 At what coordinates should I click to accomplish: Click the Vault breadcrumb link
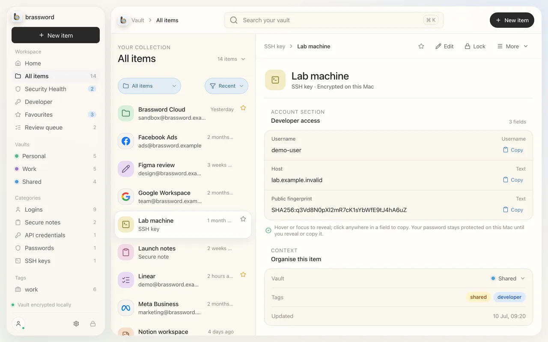click(x=138, y=20)
